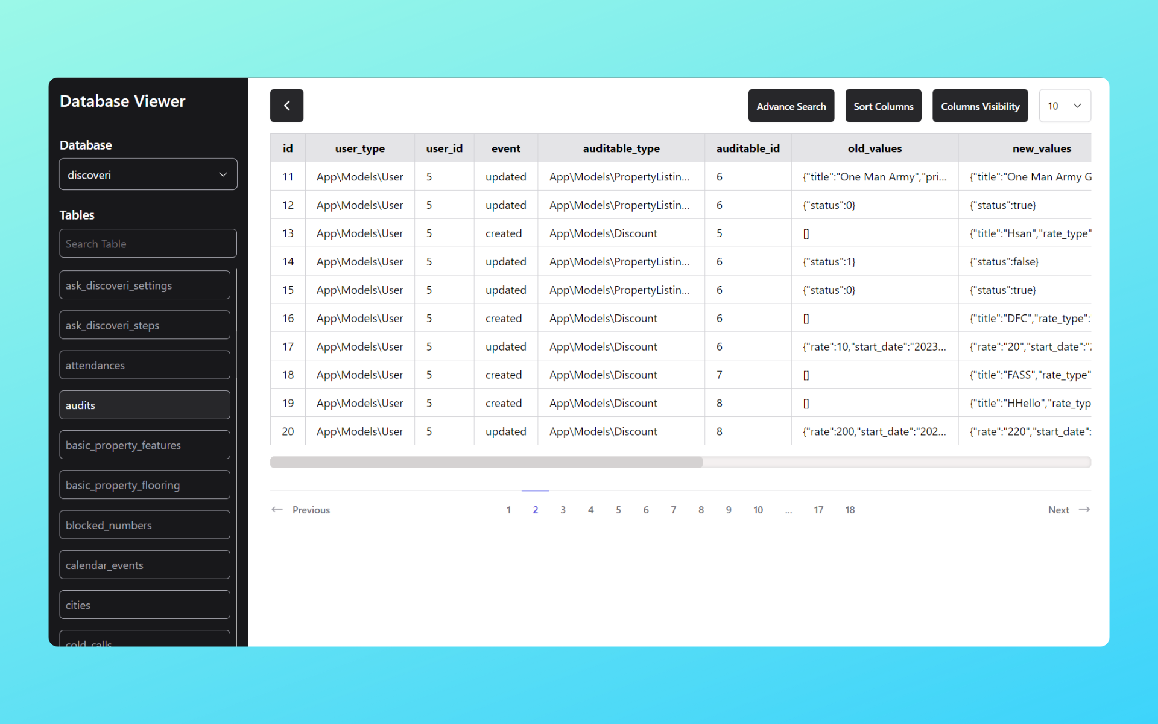Viewport: 1158px width, 724px height.
Task: Jump to page 17
Action: tap(818, 510)
